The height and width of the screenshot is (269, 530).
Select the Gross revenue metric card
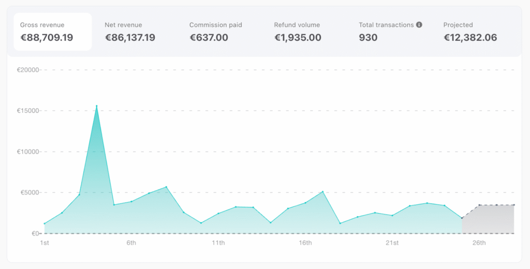pos(52,32)
